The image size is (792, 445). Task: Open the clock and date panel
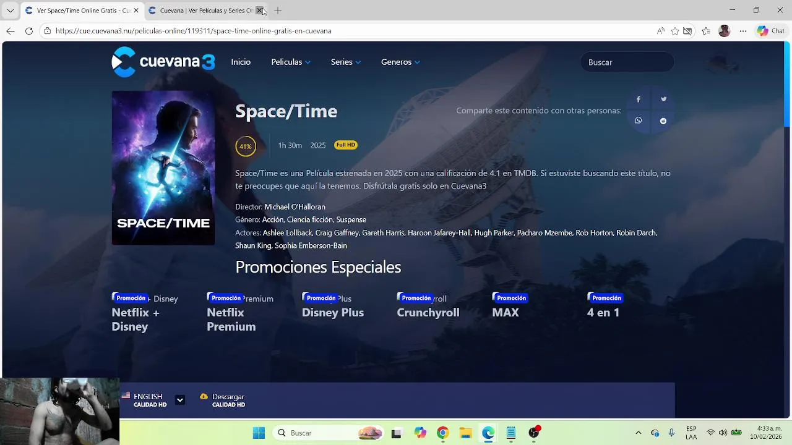click(x=766, y=433)
